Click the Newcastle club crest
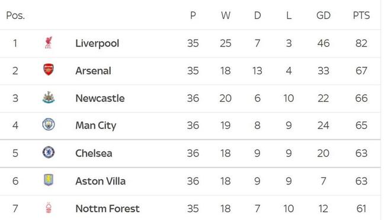Viewport: 391px width, 220px height. pyautogui.click(x=49, y=98)
